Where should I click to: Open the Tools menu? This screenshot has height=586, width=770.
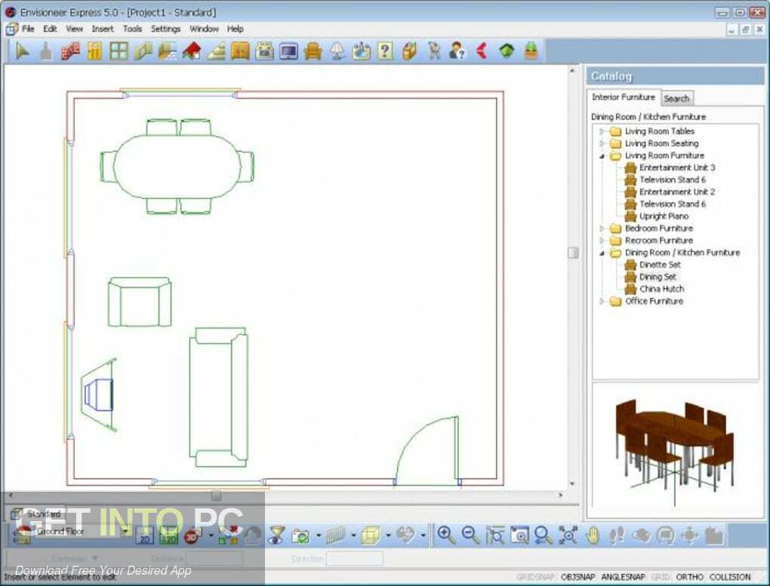(133, 29)
